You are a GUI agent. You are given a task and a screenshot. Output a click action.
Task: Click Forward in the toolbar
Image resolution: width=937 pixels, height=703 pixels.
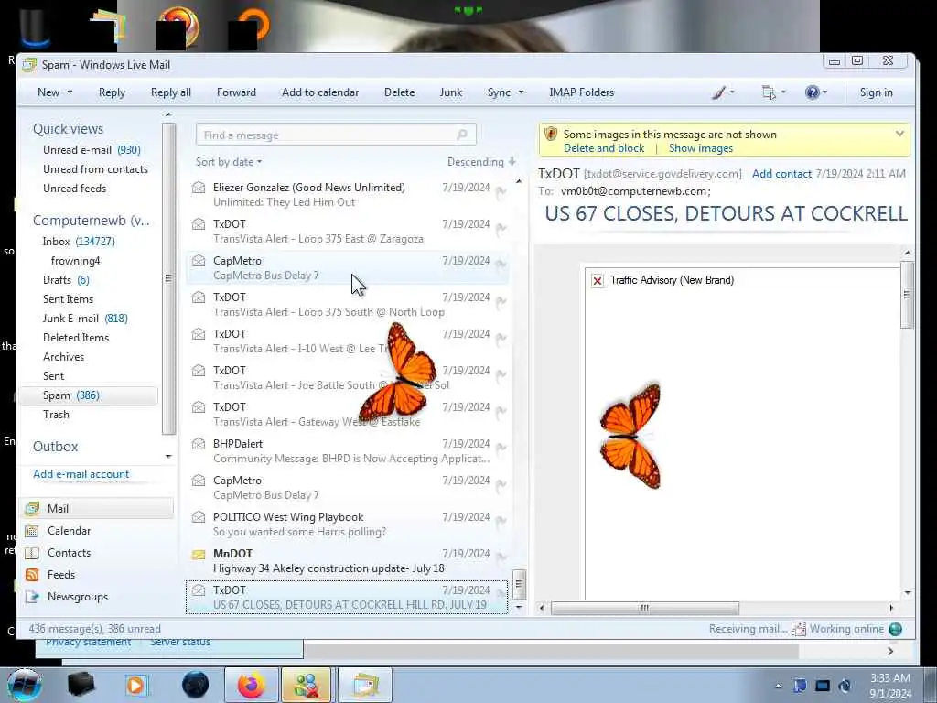click(x=236, y=92)
